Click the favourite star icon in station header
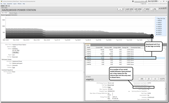The width and height of the screenshot is (169, 103). 160,8
